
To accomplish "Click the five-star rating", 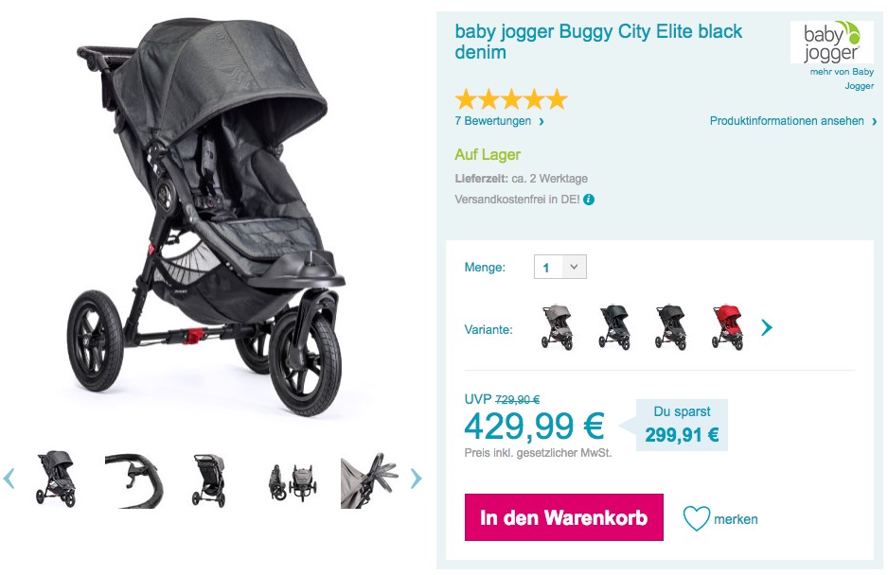I will (x=511, y=99).
